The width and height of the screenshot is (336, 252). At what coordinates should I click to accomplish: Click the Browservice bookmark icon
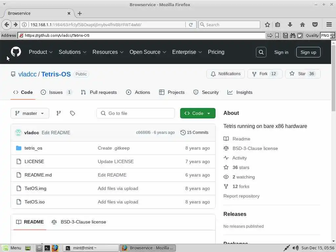click(x=277, y=35)
